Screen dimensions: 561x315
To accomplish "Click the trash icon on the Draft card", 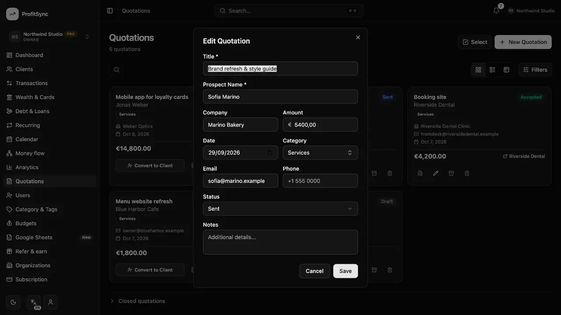I will click(390, 270).
